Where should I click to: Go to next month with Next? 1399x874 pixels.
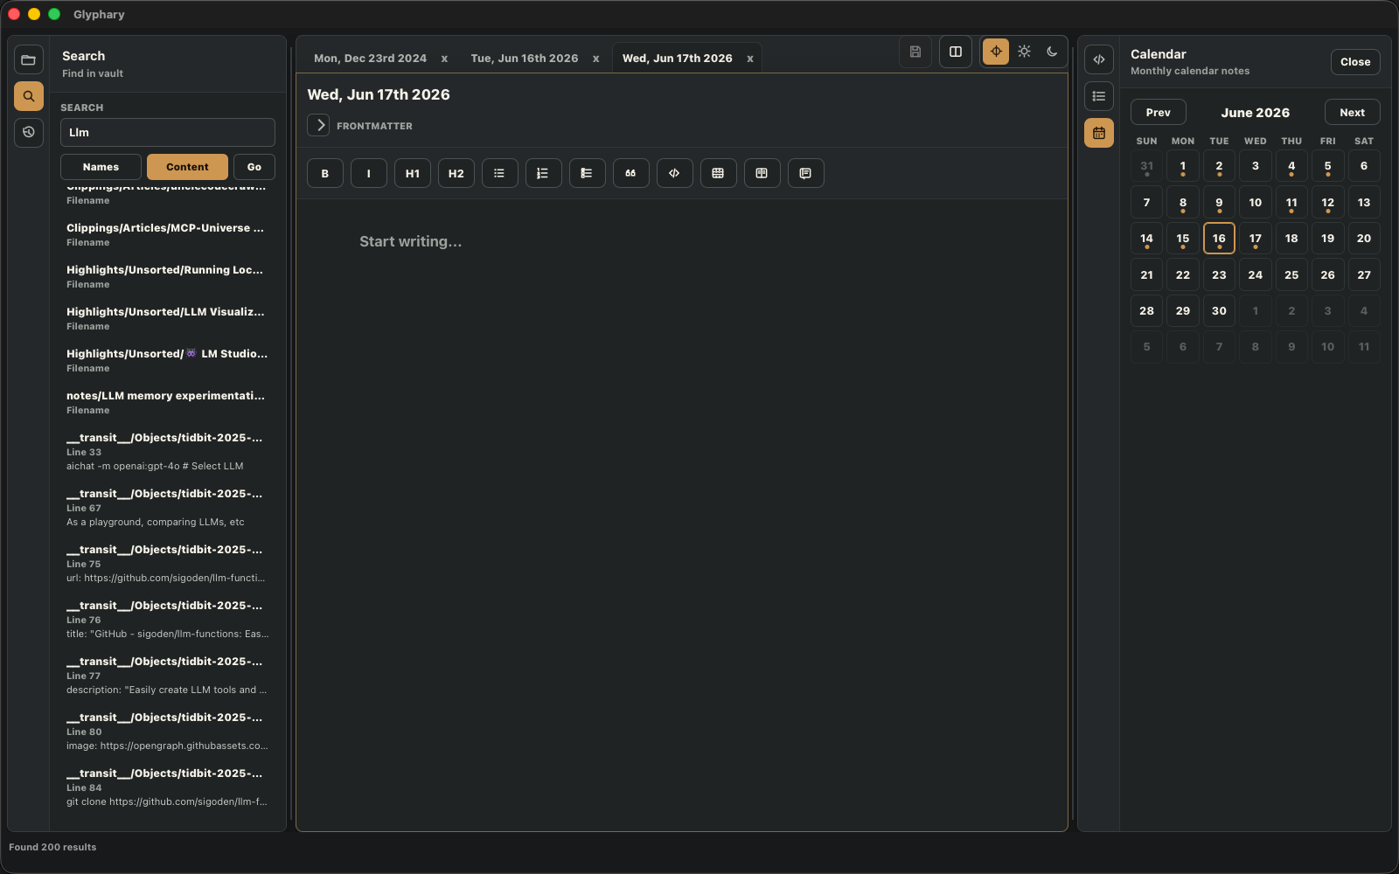pos(1352,113)
